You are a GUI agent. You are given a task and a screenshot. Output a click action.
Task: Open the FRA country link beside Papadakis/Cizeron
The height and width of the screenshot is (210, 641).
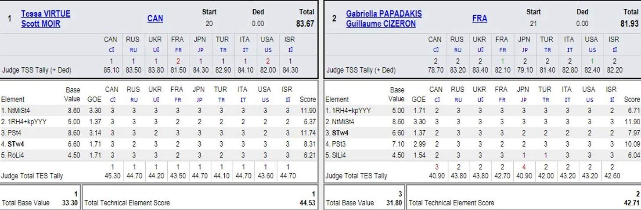point(479,18)
